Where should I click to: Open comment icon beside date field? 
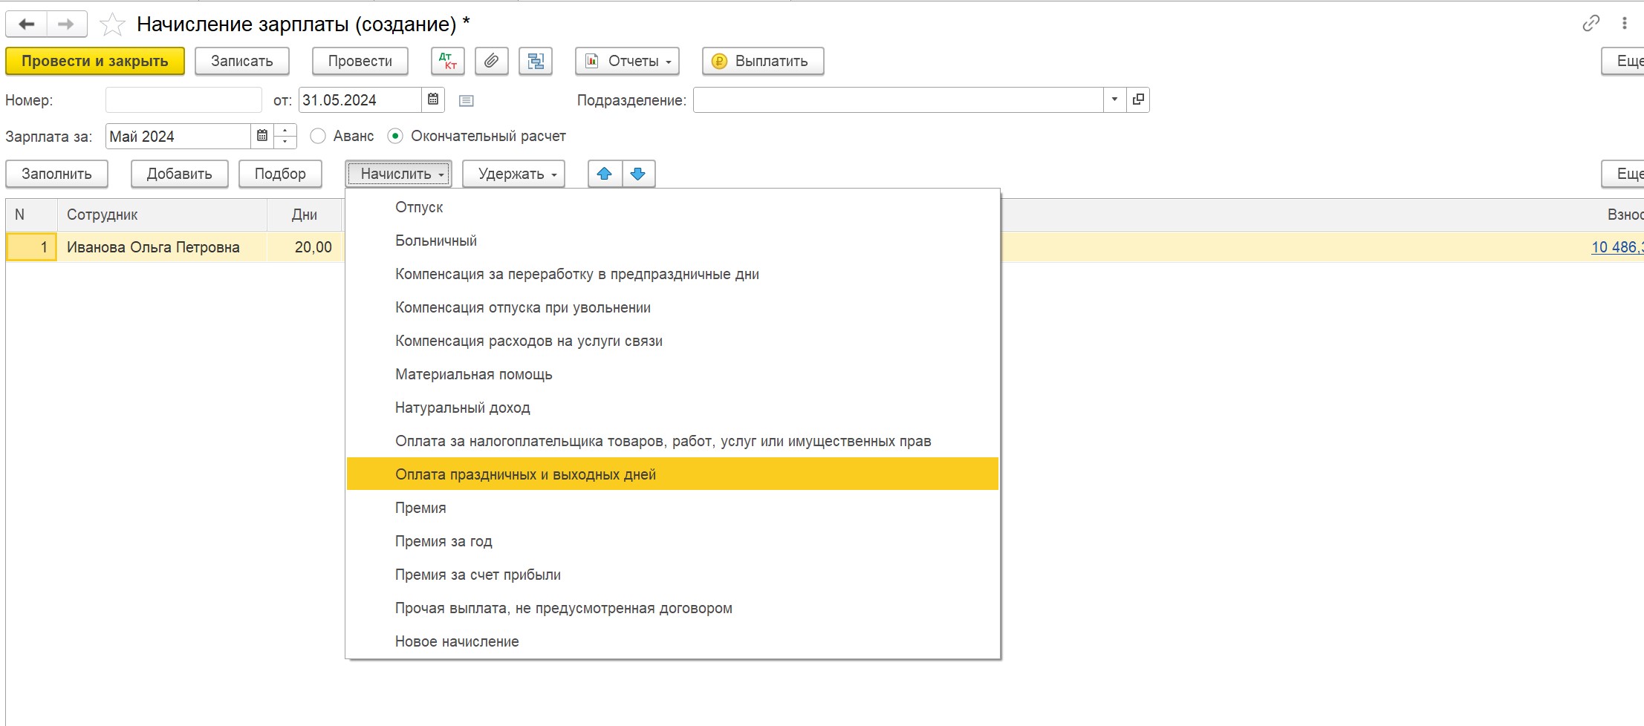point(467,100)
